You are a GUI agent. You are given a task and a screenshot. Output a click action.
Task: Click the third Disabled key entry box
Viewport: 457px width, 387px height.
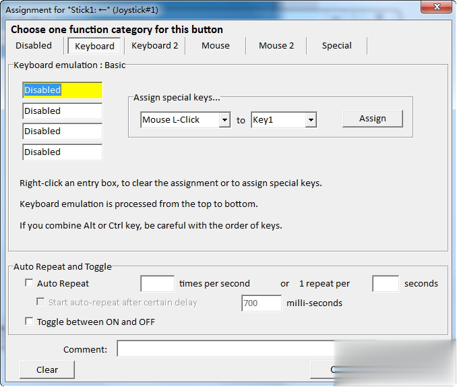tap(62, 131)
